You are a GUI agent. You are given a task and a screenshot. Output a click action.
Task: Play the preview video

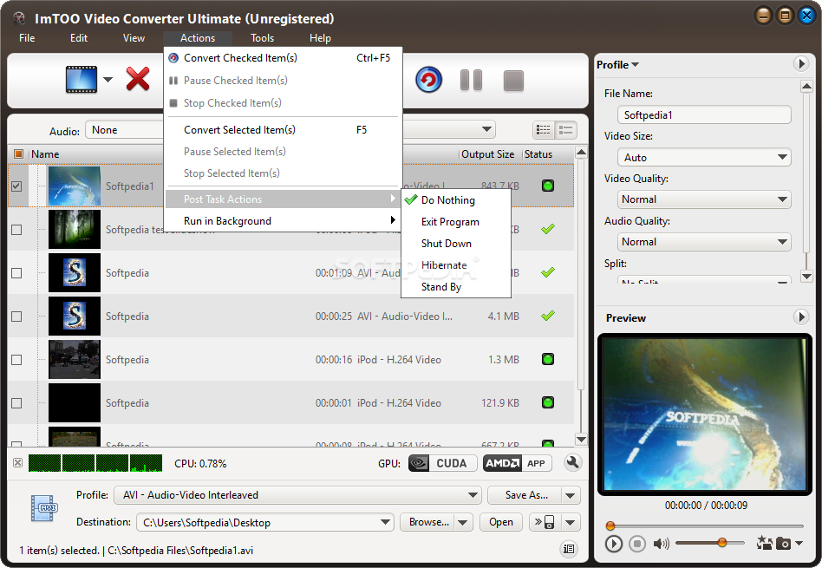(613, 544)
